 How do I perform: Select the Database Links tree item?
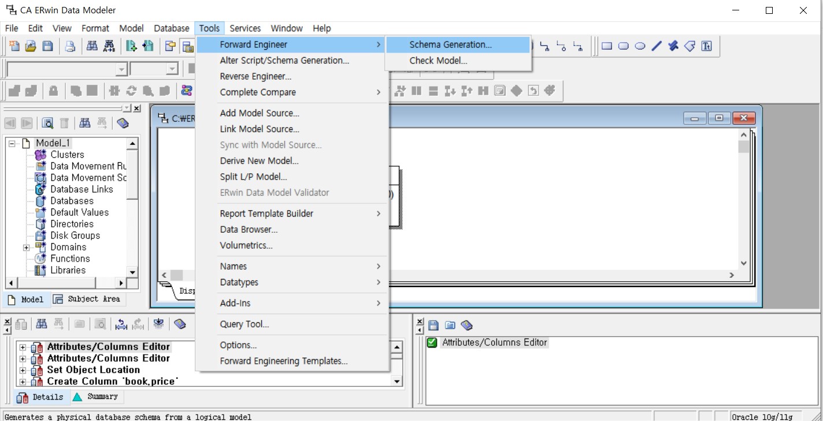(x=81, y=189)
